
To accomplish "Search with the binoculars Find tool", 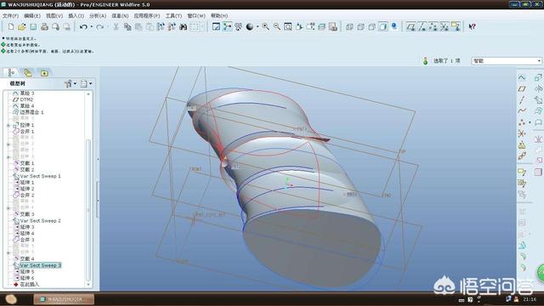I will [x=184, y=26].
